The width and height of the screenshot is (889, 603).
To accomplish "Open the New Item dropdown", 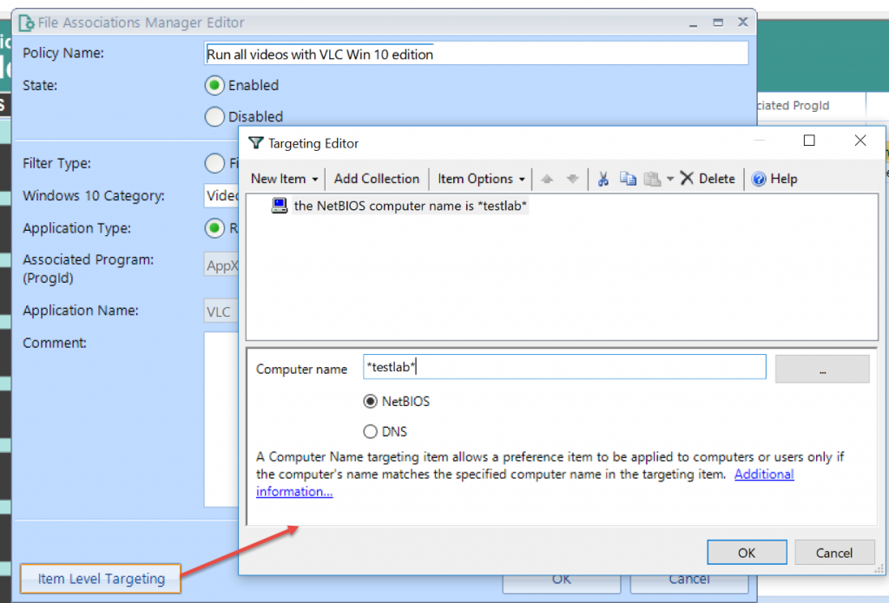I will [x=283, y=179].
